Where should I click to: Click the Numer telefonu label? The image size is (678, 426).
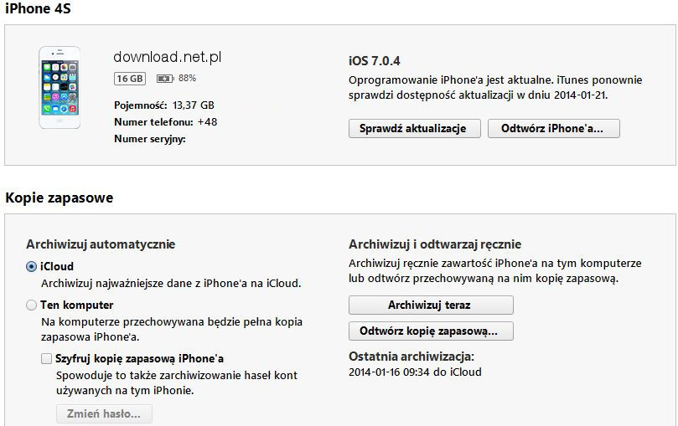[153, 122]
